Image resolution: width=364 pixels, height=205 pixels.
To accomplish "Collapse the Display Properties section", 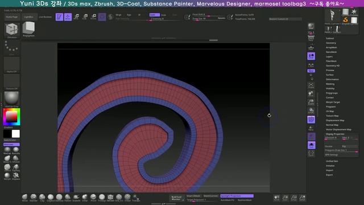I will [x=335, y=134].
